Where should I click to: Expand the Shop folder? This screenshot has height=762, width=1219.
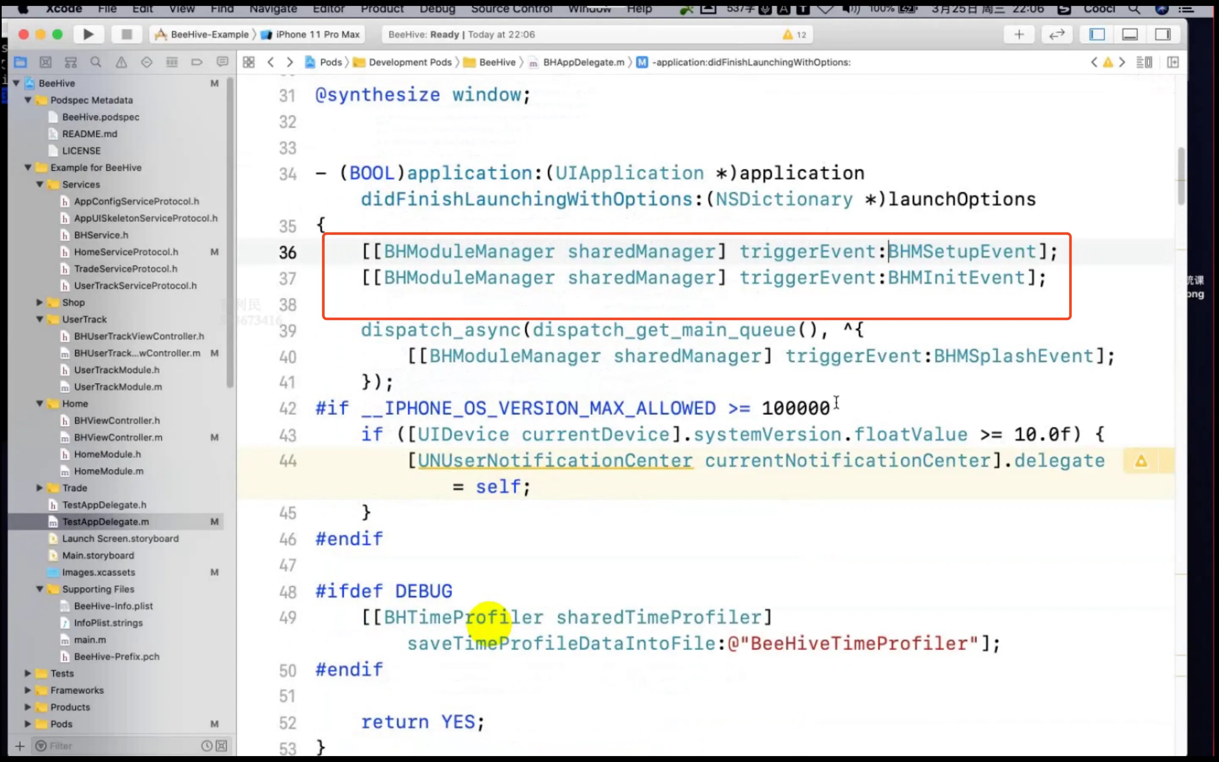coord(39,302)
